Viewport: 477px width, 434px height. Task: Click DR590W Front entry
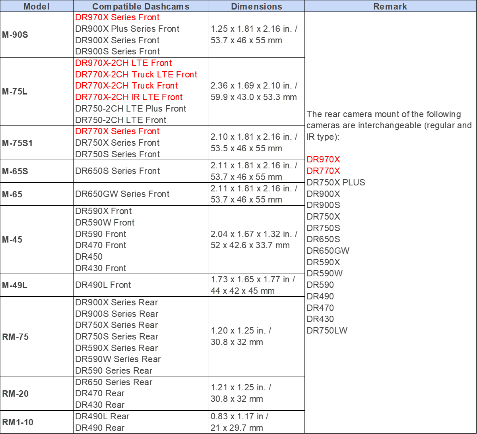(105, 223)
